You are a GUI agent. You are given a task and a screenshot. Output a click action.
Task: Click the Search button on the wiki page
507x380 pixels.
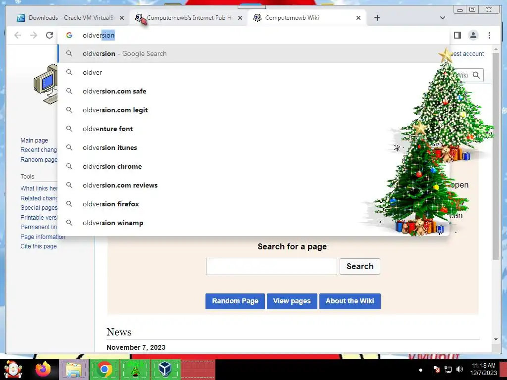click(x=360, y=267)
